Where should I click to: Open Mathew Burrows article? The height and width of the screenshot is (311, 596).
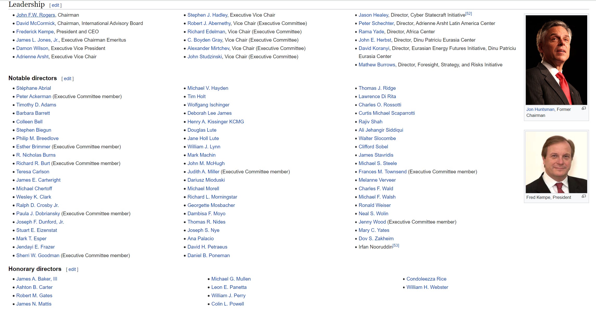pos(377,65)
